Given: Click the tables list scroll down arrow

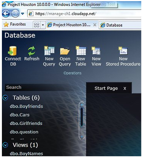Looking at the screenshot, I should [x=82, y=137].
